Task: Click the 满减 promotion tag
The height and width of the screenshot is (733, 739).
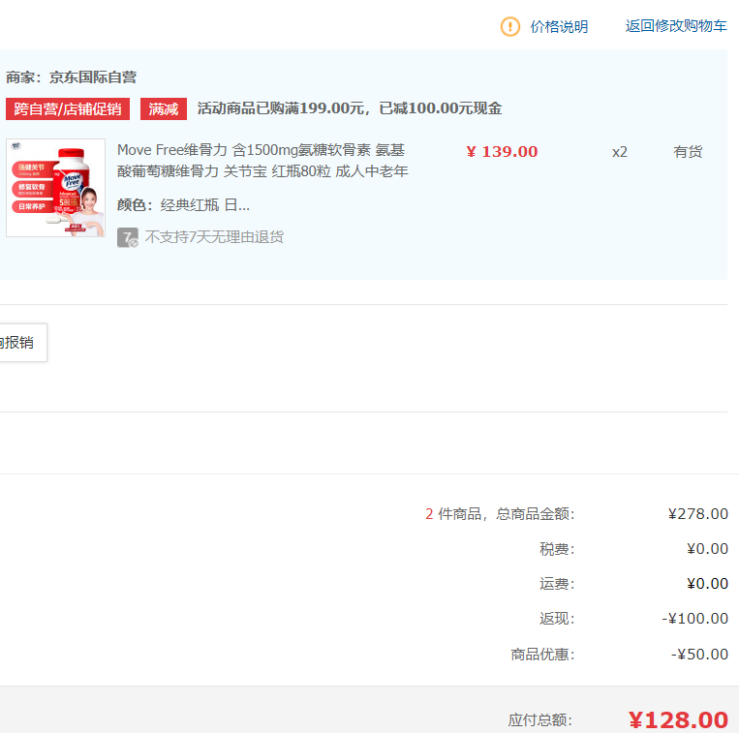Action: tap(164, 108)
